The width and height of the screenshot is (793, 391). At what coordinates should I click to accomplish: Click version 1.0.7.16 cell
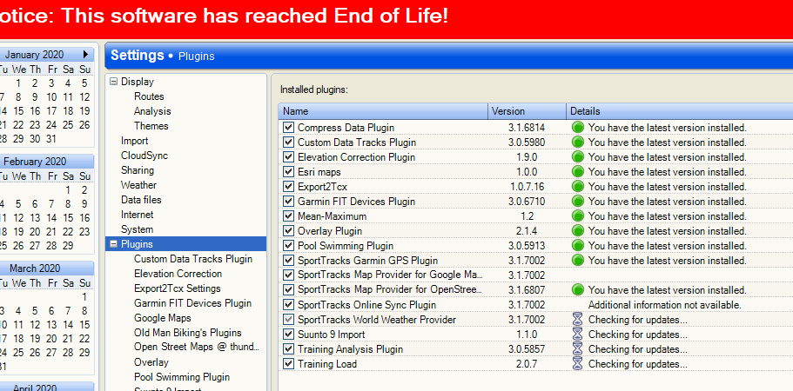click(x=527, y=187)
